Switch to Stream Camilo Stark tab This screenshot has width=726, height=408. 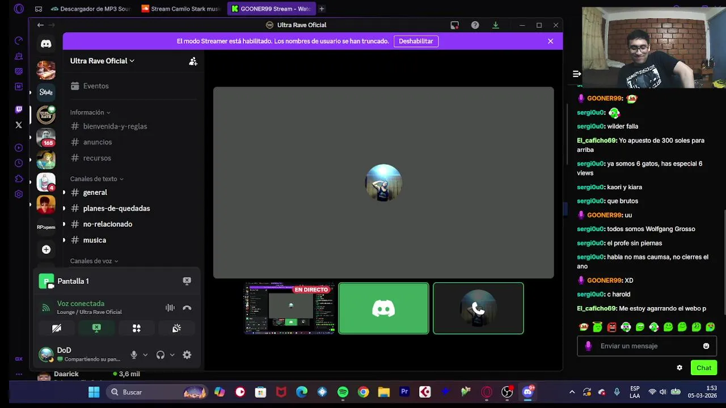(181, 8)
